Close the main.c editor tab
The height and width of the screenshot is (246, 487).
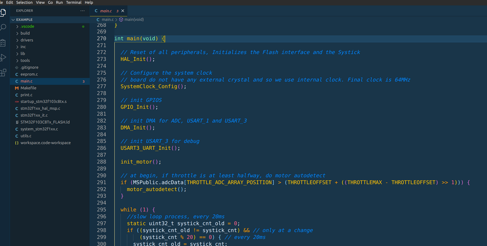pos(123,11)
